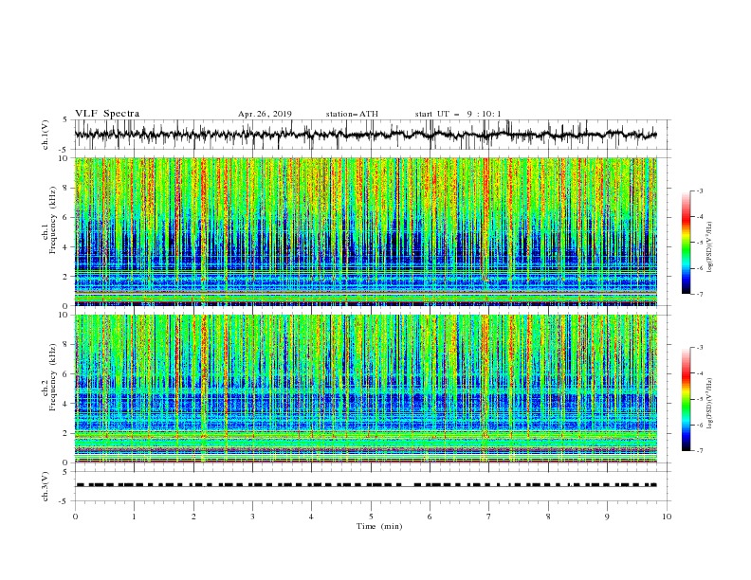Click time axis tick label '2'

[193, 517]
